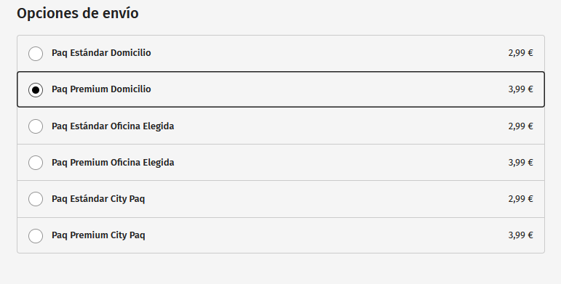Image resolution: width=561 pixels, height=284 pixels.
Task: Click the 'Paq Estándar Oficina Elegida' label text
Action: click(x=113, y=126)
